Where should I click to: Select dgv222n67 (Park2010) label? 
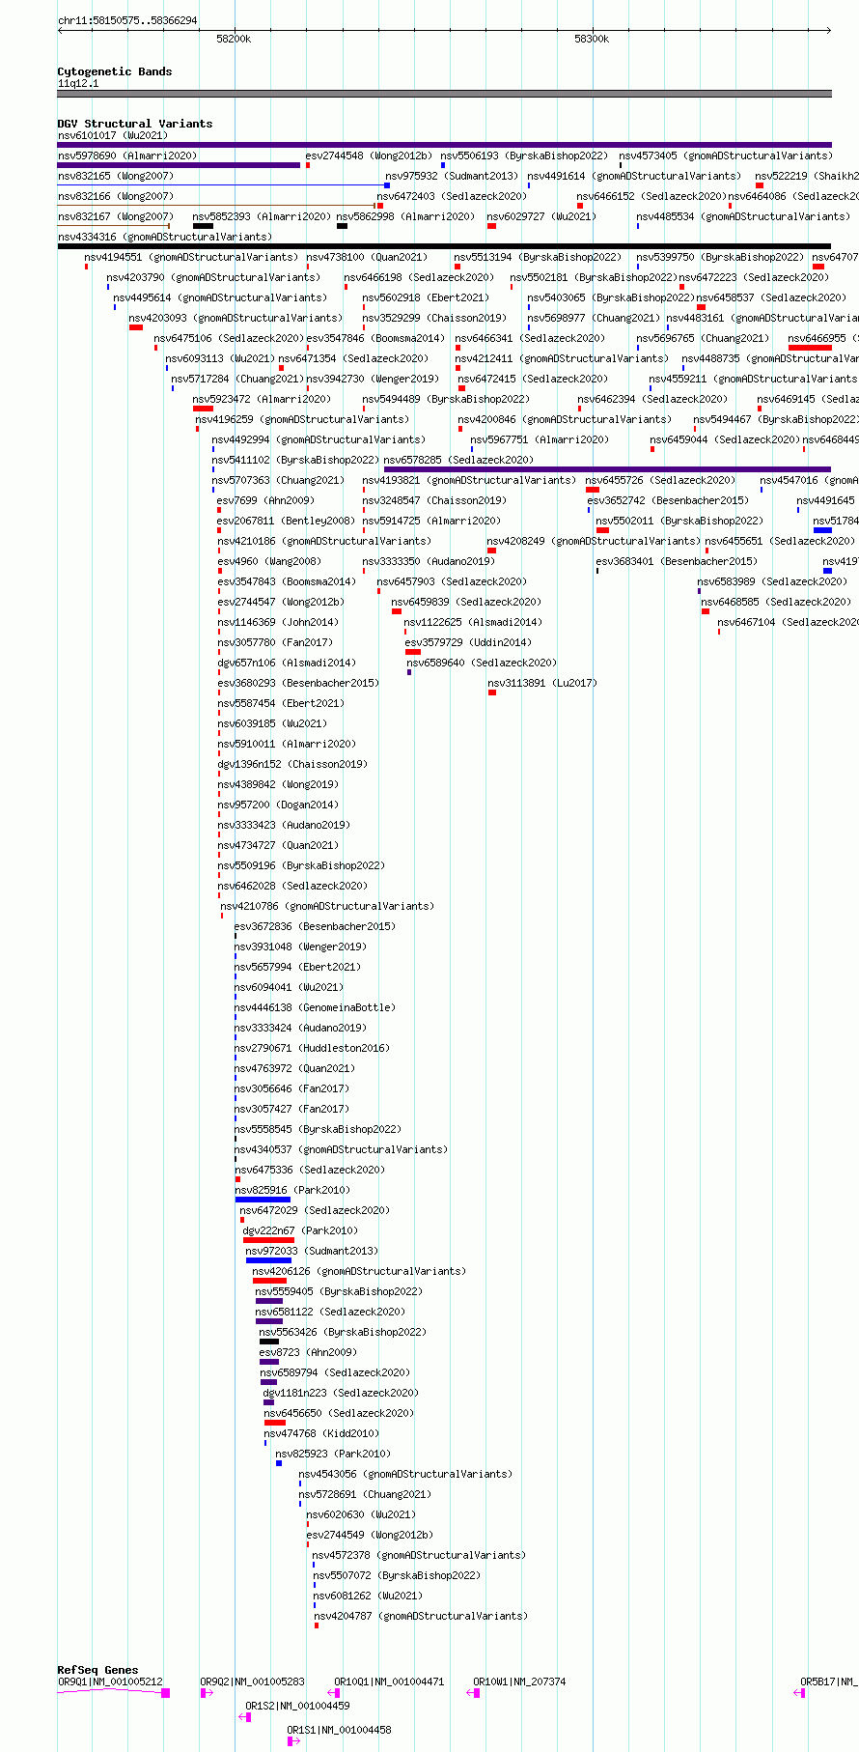pyautogui.click(x=300, y=1230)
